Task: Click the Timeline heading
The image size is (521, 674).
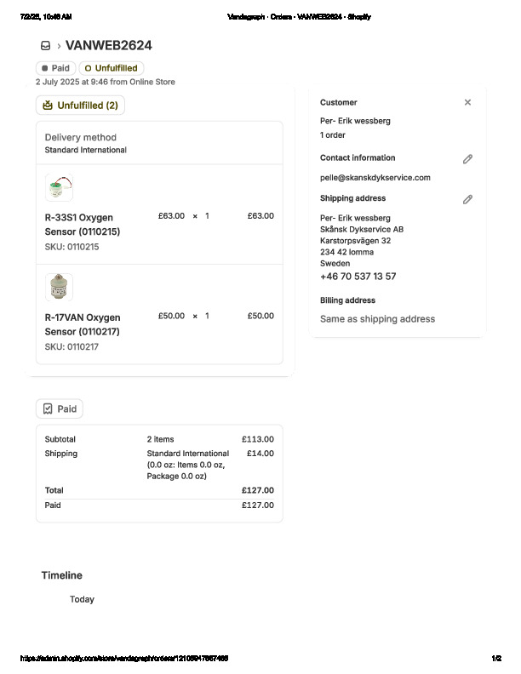Action: [61, 575]
